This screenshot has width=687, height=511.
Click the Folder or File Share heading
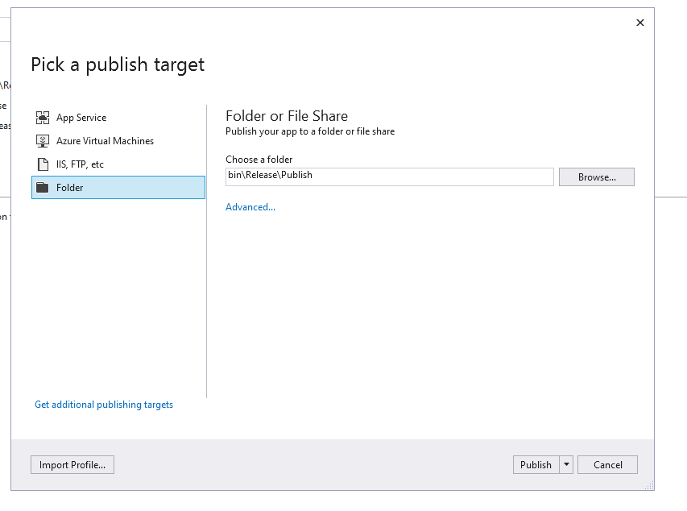tap(287, 115)
